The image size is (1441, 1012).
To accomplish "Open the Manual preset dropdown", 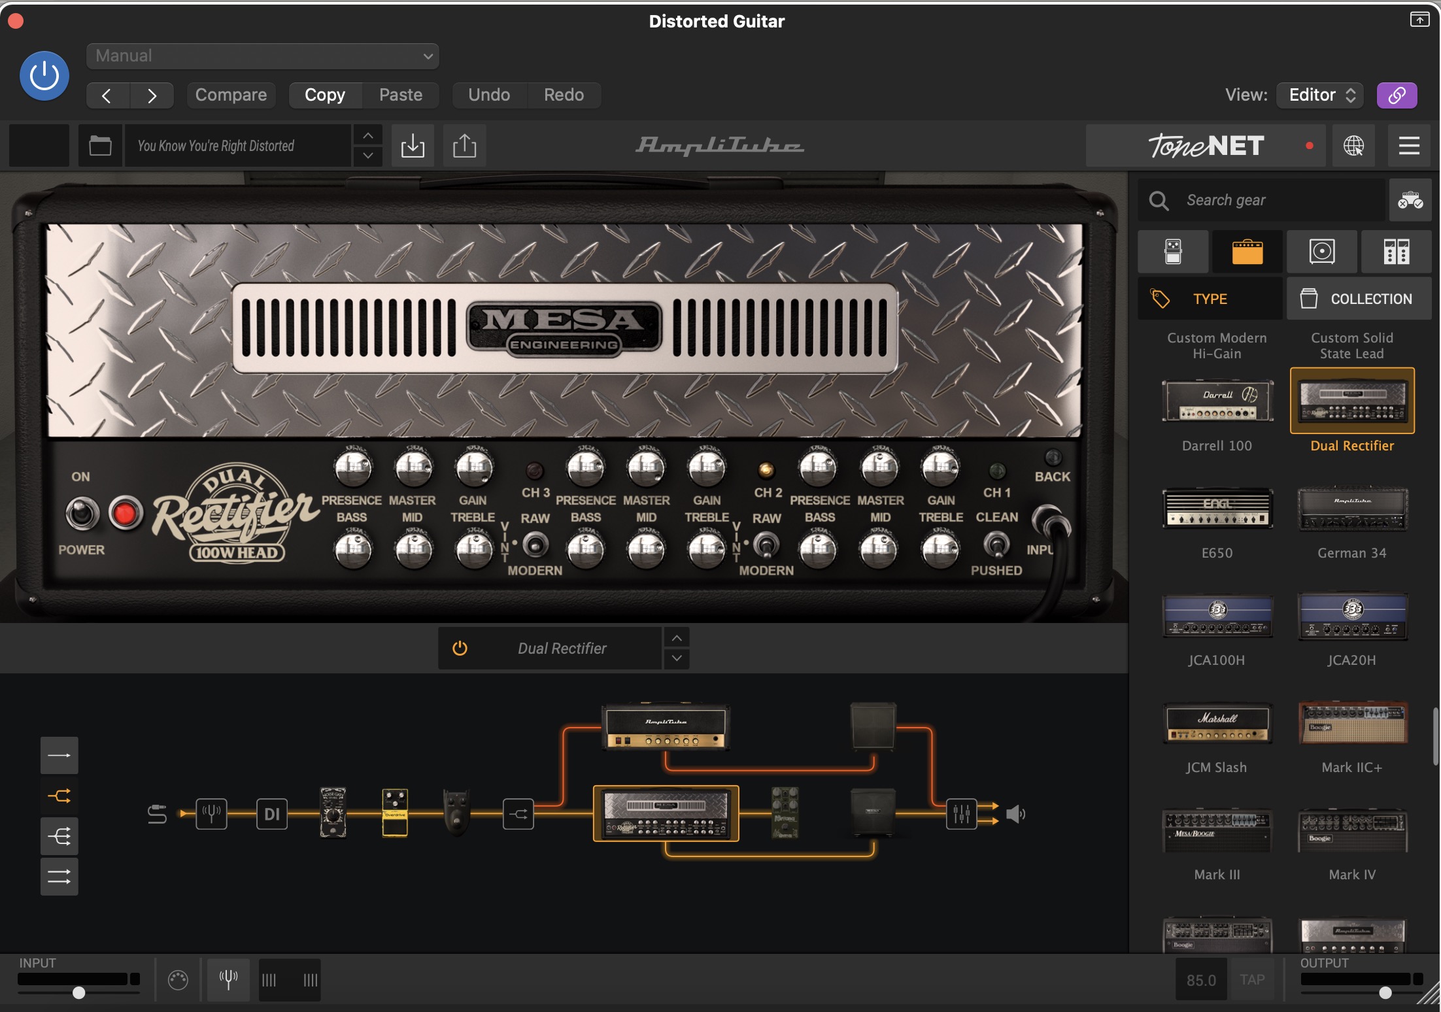I will pos(262,56).
